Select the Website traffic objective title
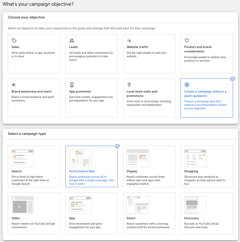Viewport: 240px width, 242px height. 137,47
